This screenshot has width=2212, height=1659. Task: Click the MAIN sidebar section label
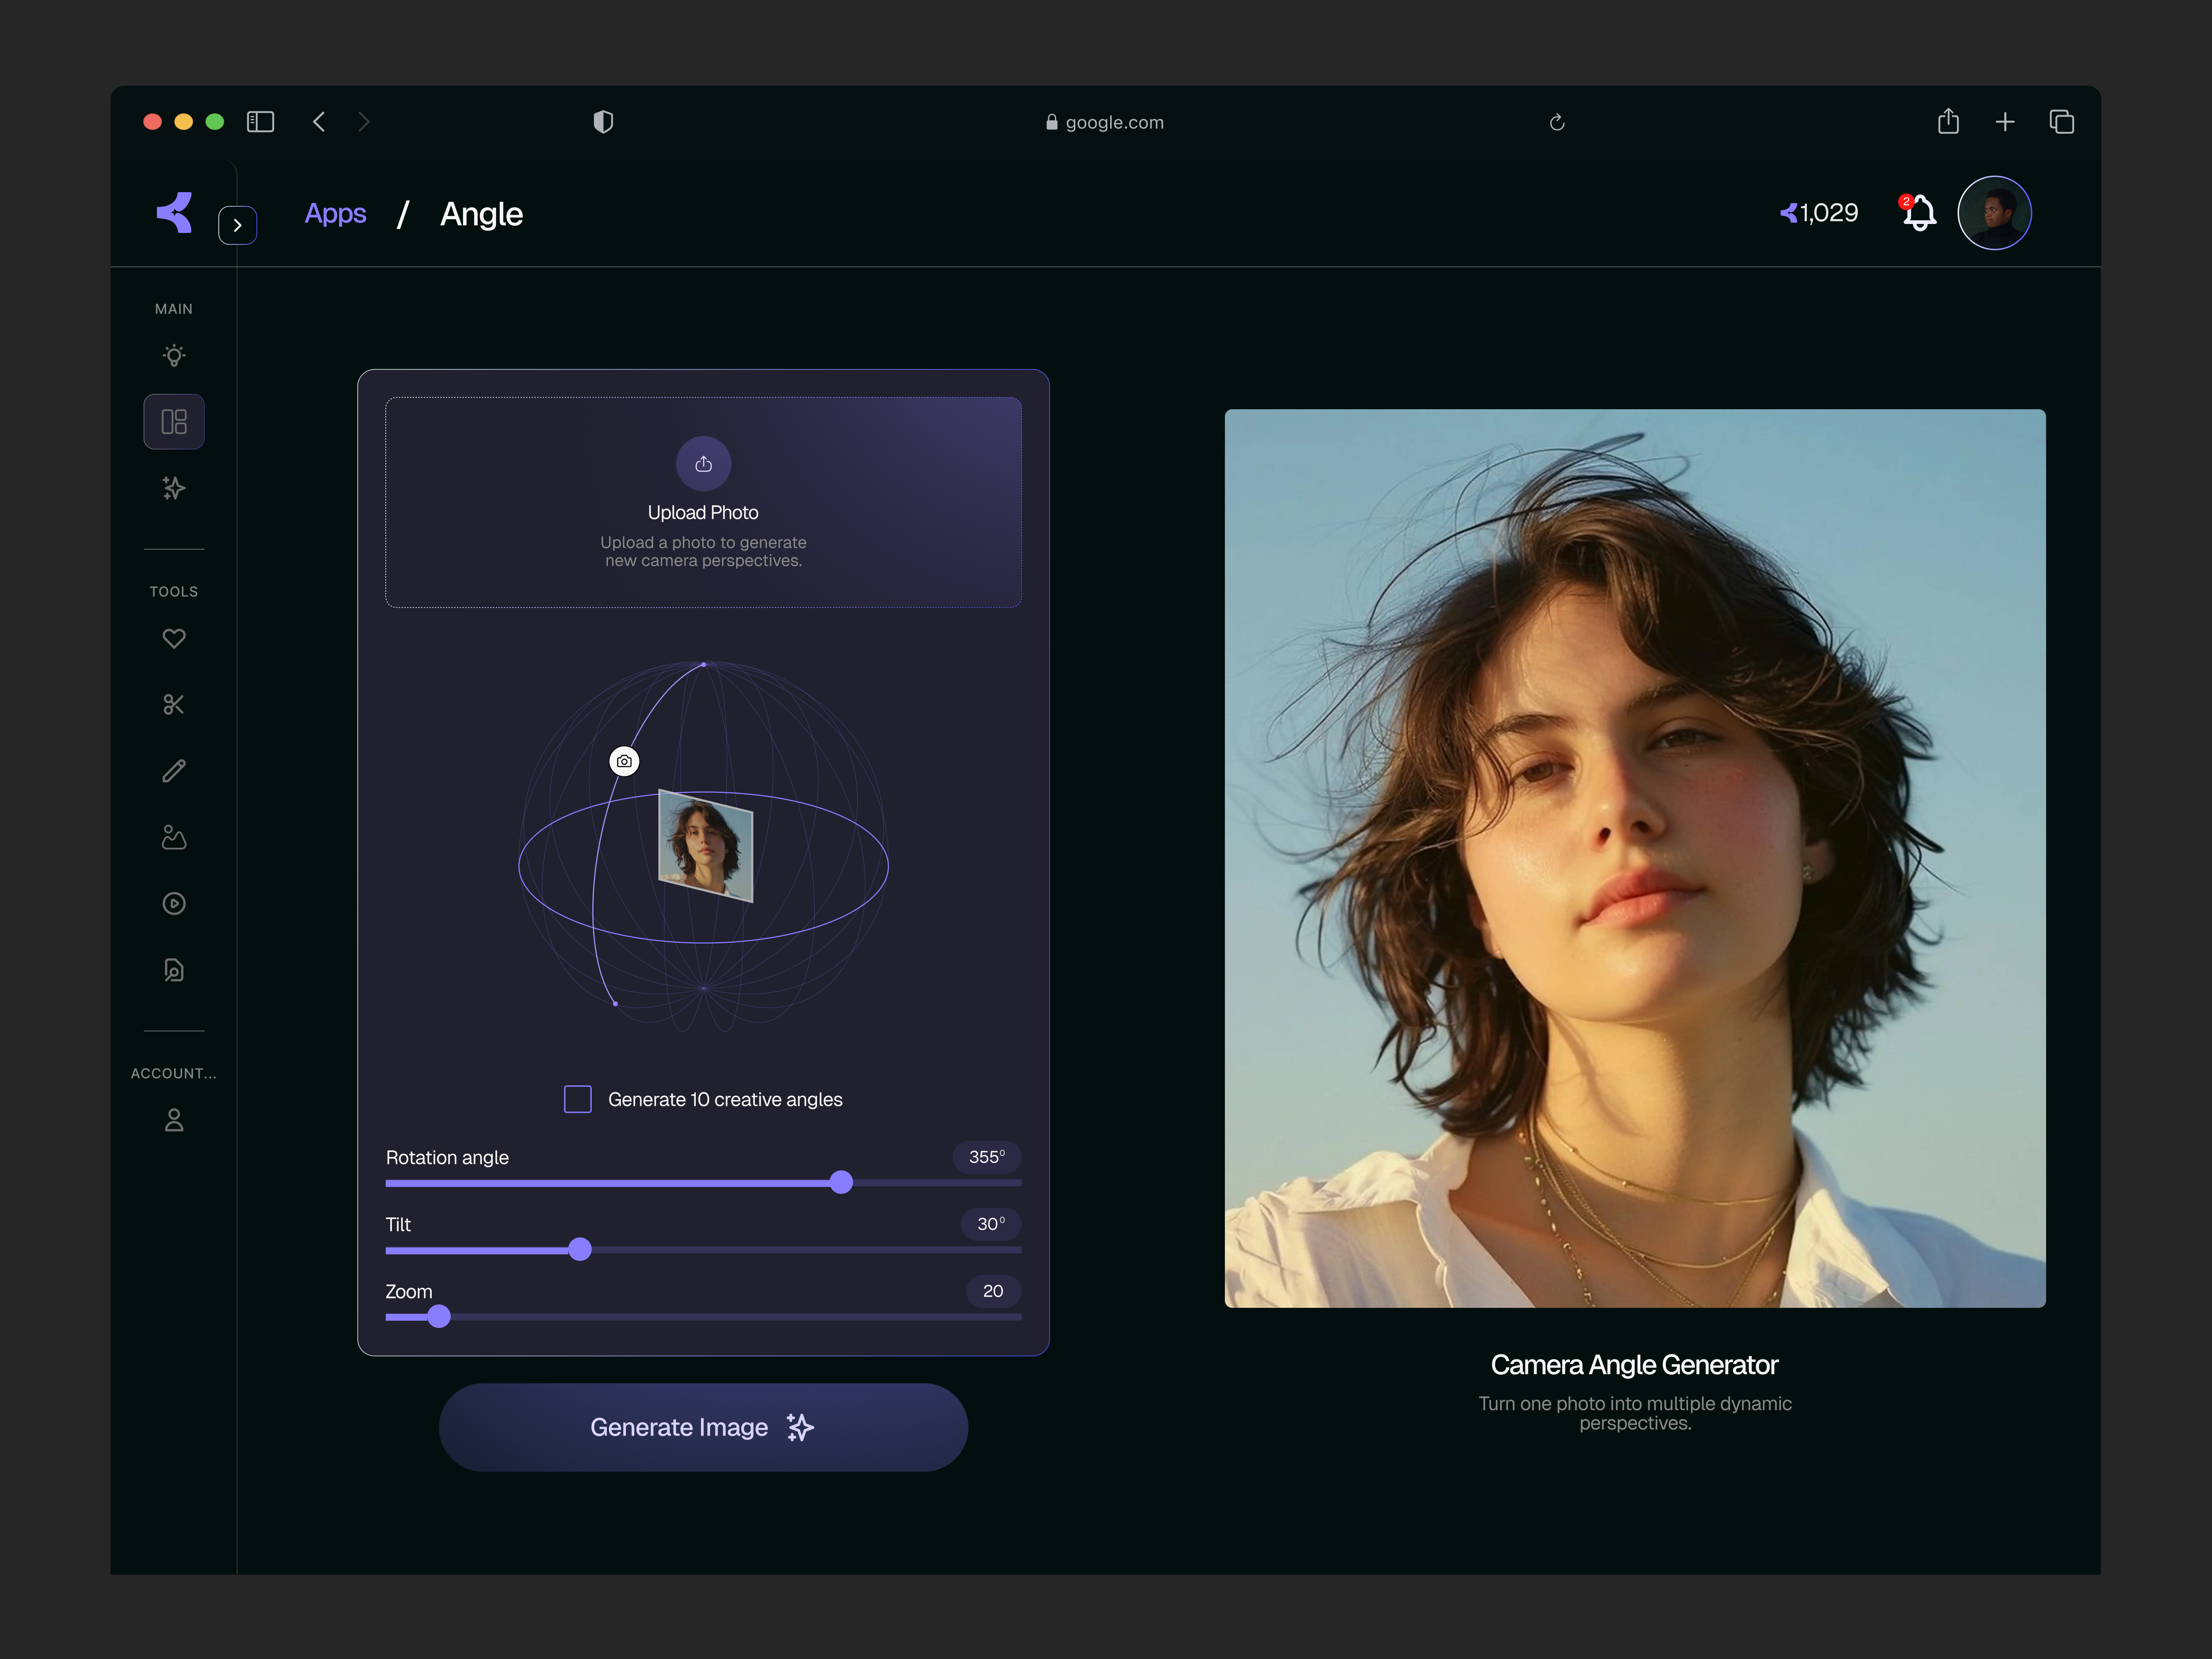coord(174,309)
